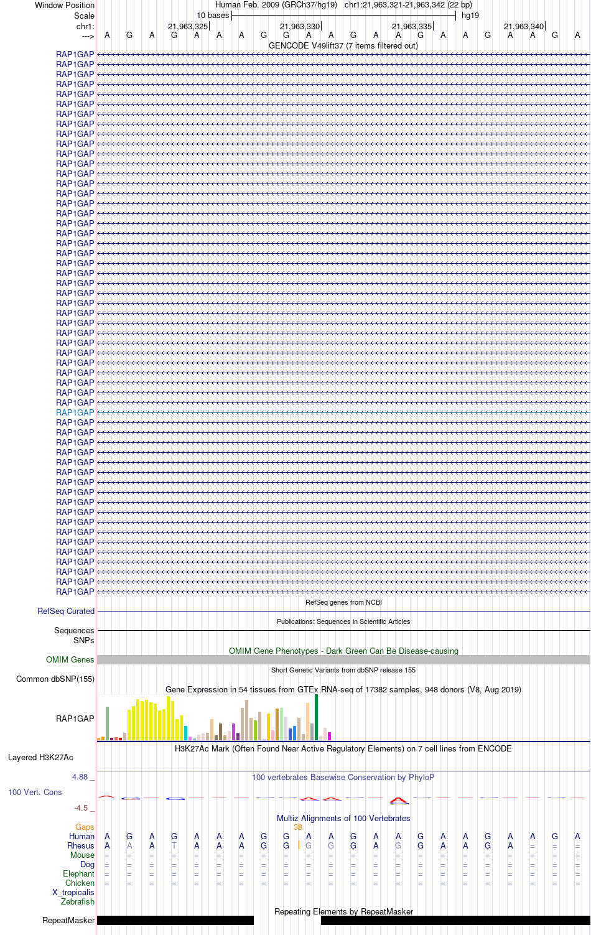Click 'RefSeq genes from NCBI' title
591x935 pixels.
point(343,602)
